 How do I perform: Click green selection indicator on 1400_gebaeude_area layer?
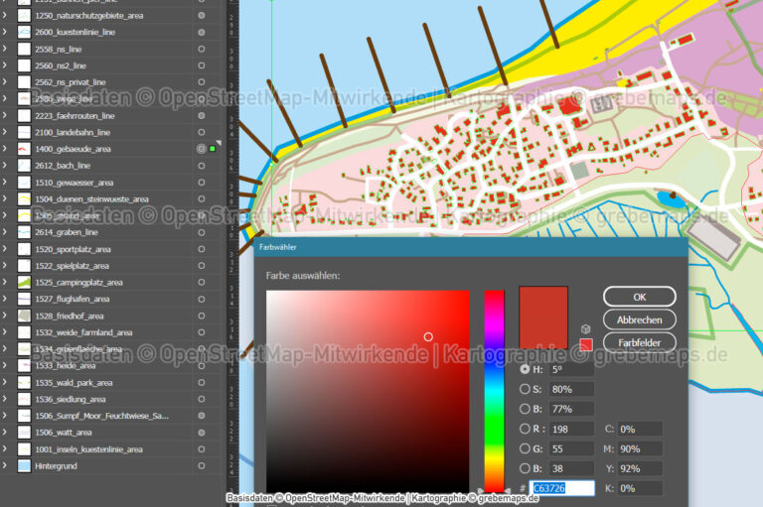coord(213,149)
